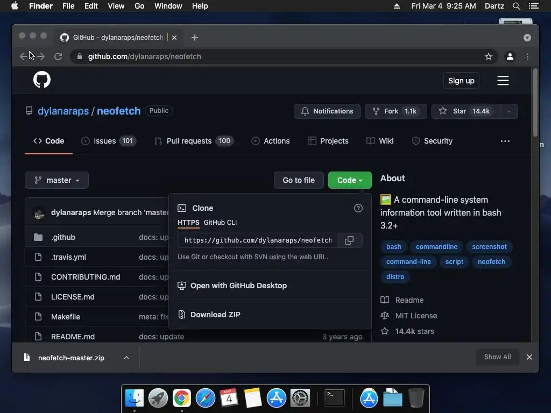The height and width of the screenshot is (413, 551).
Task: Open the Wiki tab
Action: coord(380,141)
